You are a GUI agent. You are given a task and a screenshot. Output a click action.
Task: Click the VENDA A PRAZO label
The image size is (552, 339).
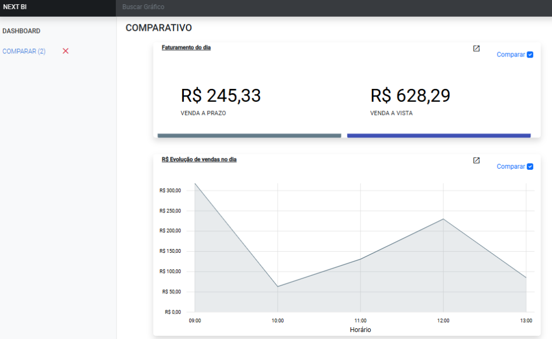[x=203, y=113]
